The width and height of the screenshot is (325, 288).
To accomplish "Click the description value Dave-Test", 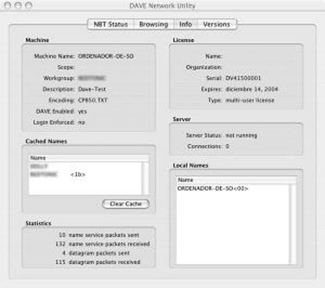I will click(92, 89).
